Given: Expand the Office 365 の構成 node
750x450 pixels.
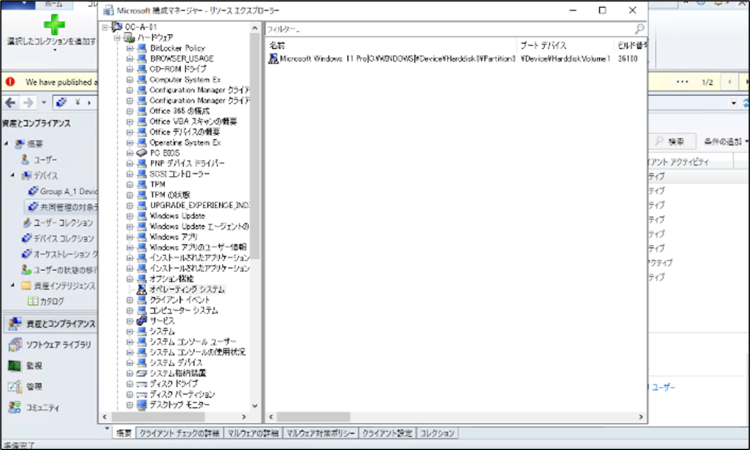Looking at the screenshot, I should coord(130,111).
